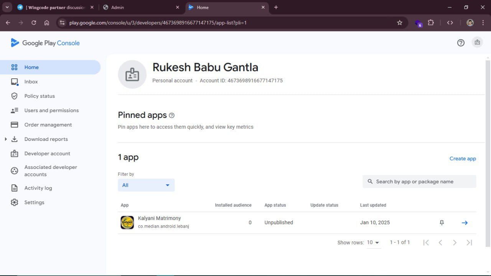Open a new browser tab
The width and height of the screenshot is (491, 276).
point(276,7)
